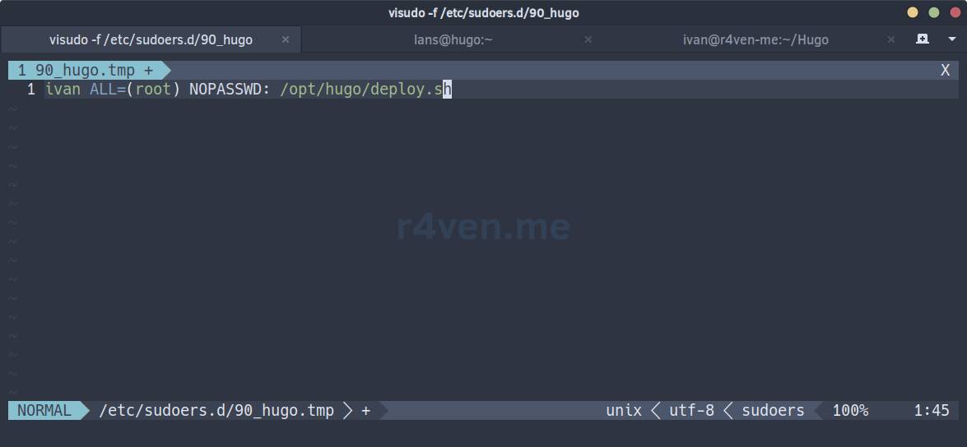The height and width of the screenshot is (447, 967).
Task: Switch to the ivan@r4ven-me:~/Hugo tab
Action: [x=755, y=39]
